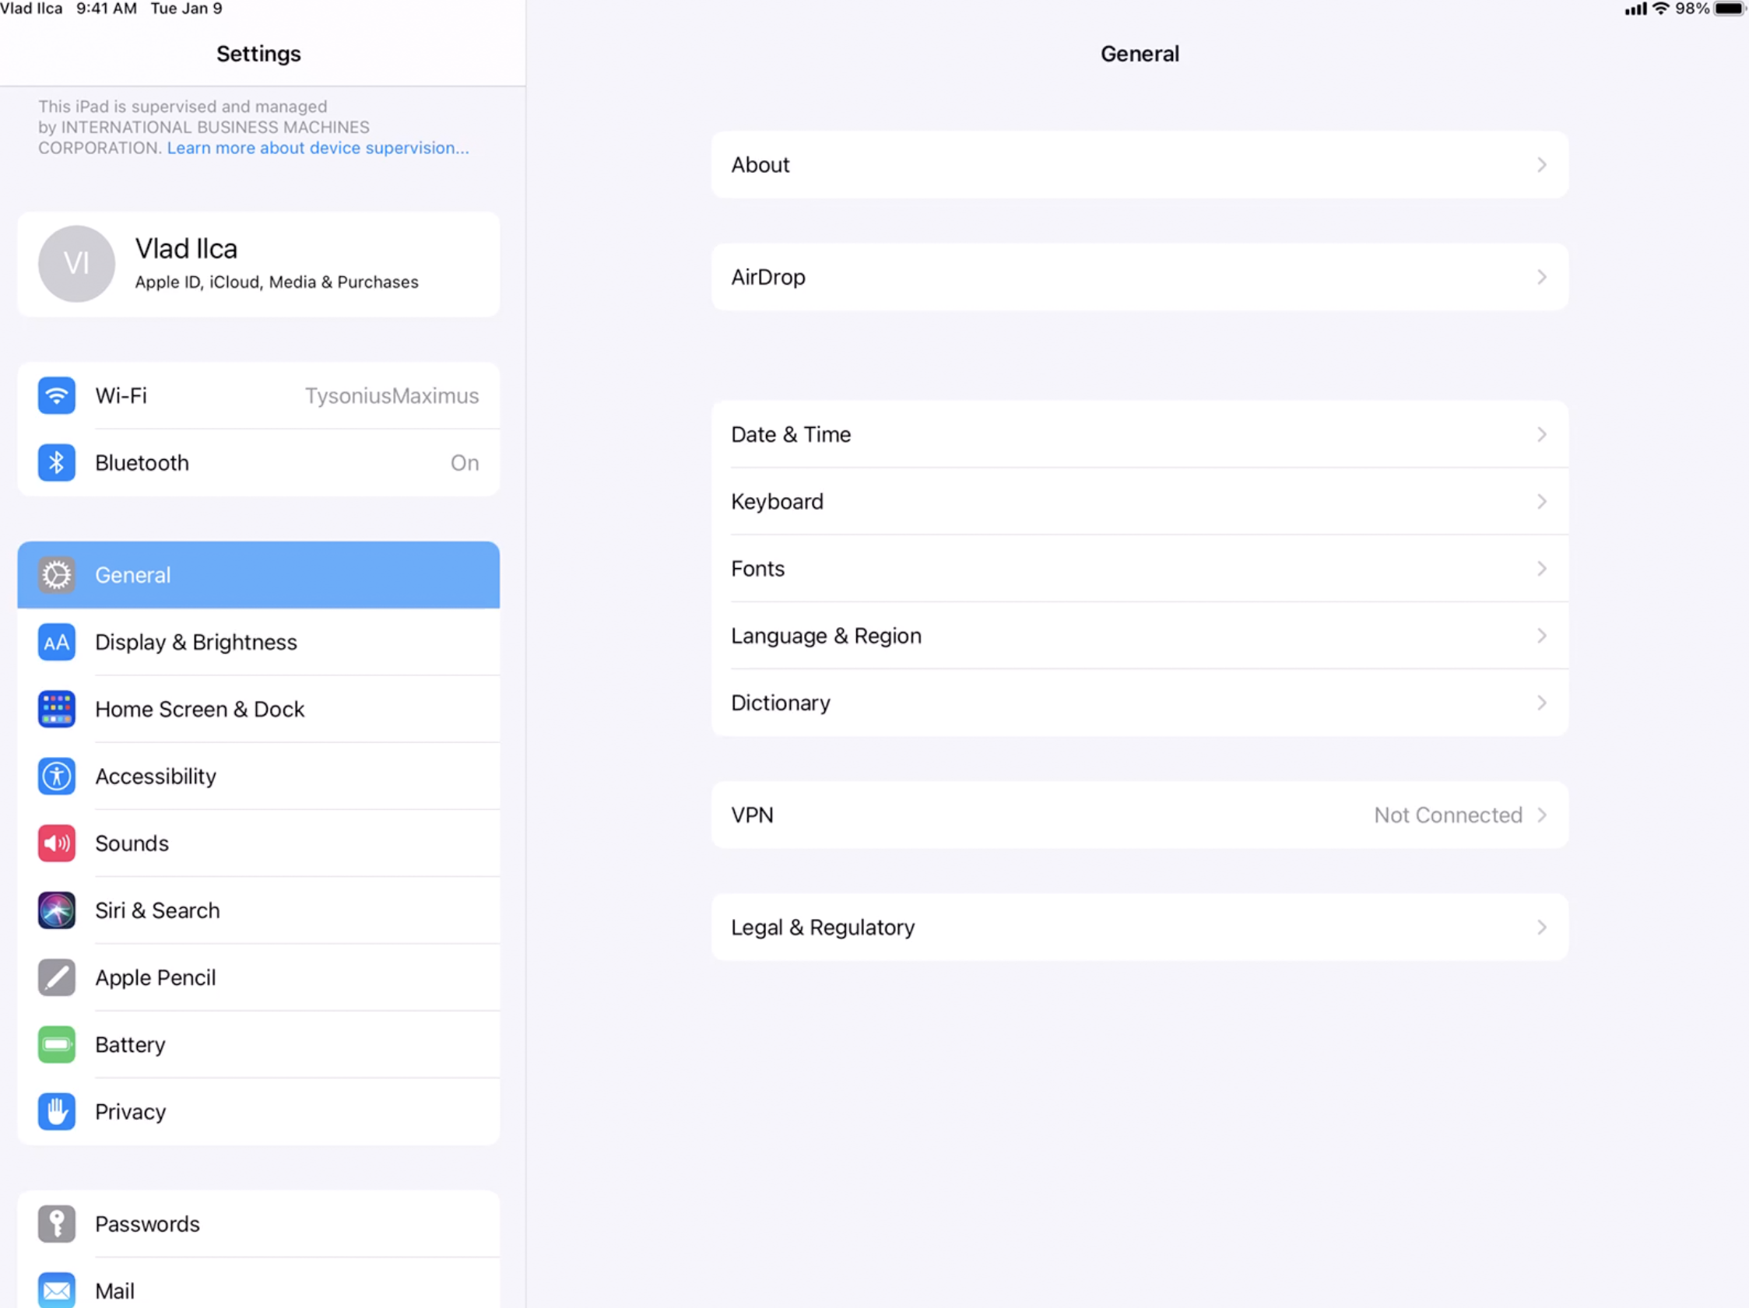Expand VPN Not Connected chevron

tap(1541, 815)
